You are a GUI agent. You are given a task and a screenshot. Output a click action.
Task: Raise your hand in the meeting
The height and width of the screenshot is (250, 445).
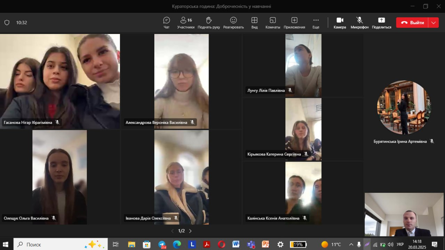[209, 23]
